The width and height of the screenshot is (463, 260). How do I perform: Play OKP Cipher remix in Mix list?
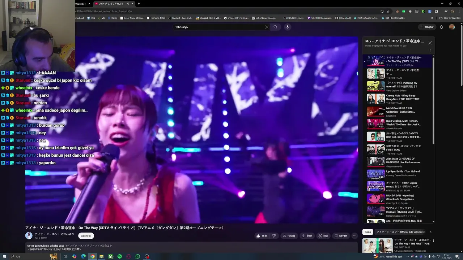tap(394, 186)
